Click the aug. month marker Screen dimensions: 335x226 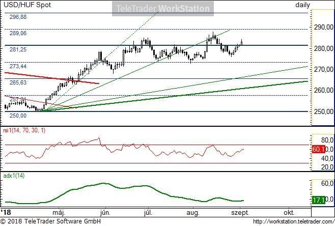point(193,213)
